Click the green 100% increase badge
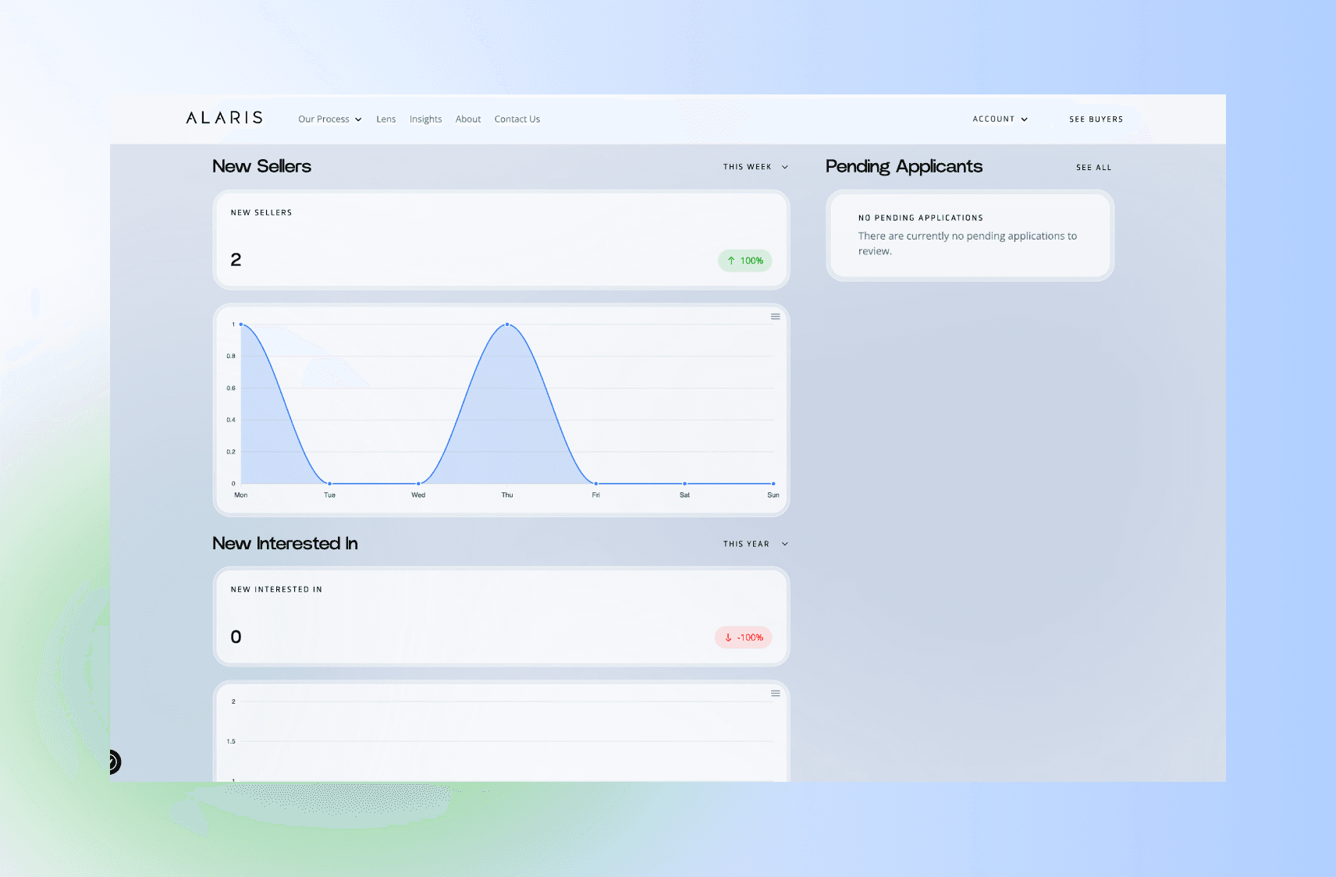Screen dimensions: 1336x877 point(744,261)
